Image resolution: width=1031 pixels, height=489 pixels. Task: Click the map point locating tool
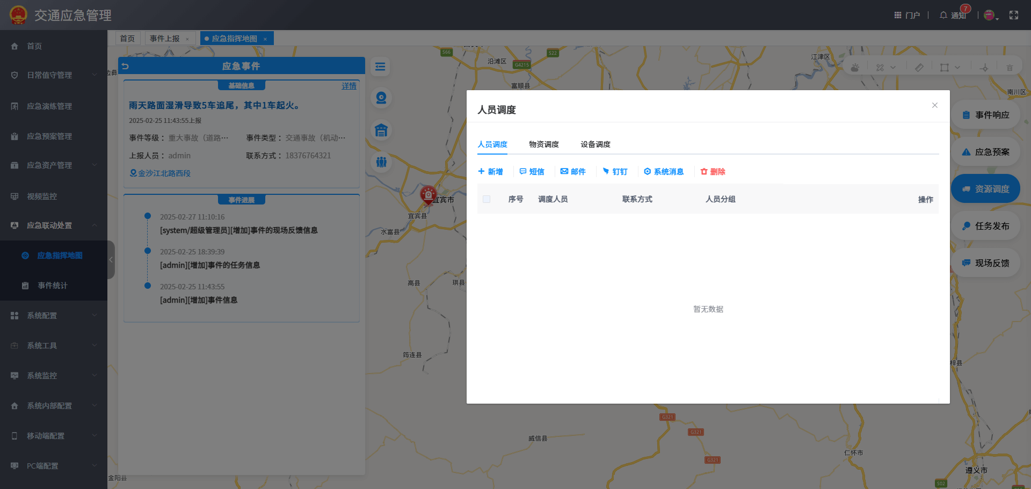click(984, 67)
